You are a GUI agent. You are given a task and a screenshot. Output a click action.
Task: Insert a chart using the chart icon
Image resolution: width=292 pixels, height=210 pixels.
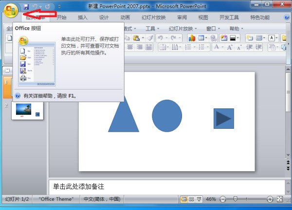tap(192, 38)
